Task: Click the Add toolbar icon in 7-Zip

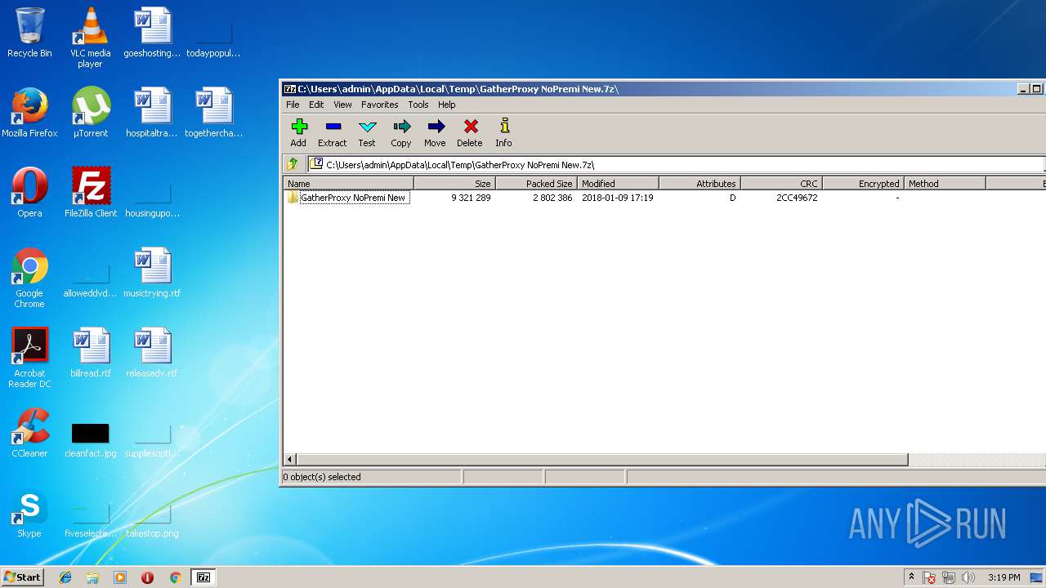Action: [298, 132]
